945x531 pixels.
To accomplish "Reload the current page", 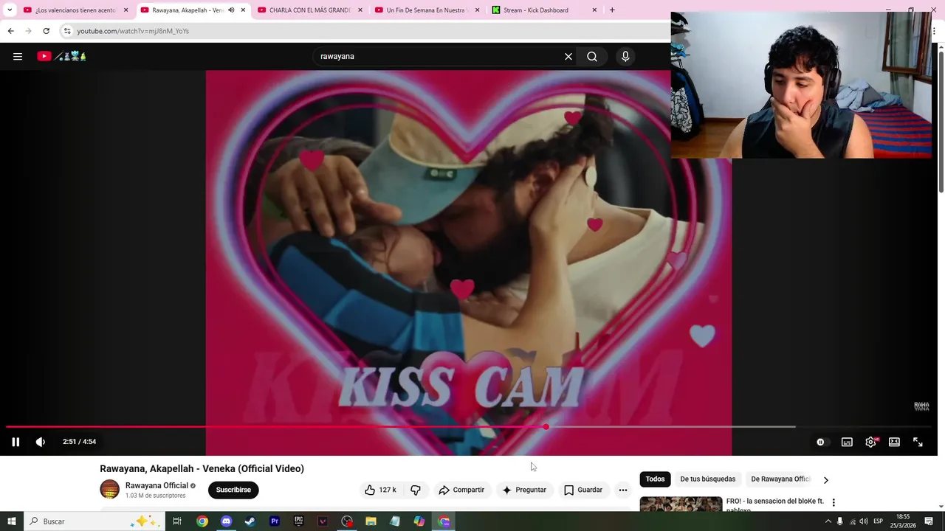I will click(x=46, y=31).
